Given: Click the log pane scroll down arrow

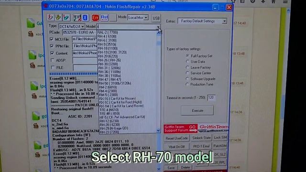Looking at the screenshot, I should pos(158,169).
